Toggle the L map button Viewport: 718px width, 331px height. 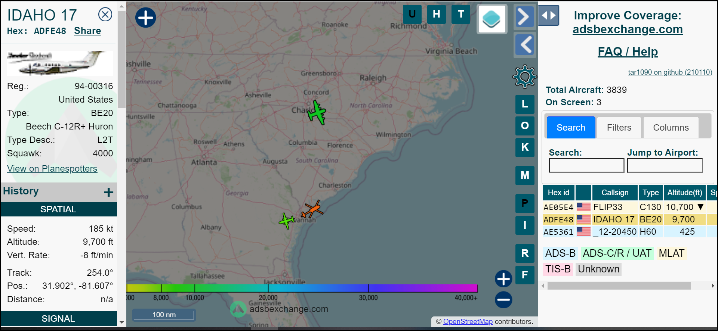pyautogui.click(x=525, y=104)
